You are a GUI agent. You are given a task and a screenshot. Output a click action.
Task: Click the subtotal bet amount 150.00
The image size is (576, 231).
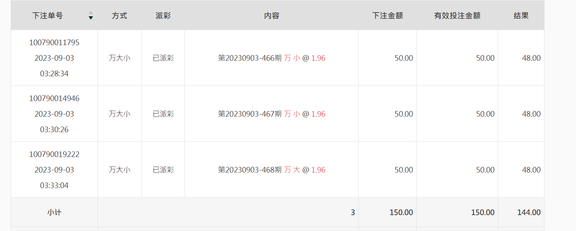[x=401, y=212]
